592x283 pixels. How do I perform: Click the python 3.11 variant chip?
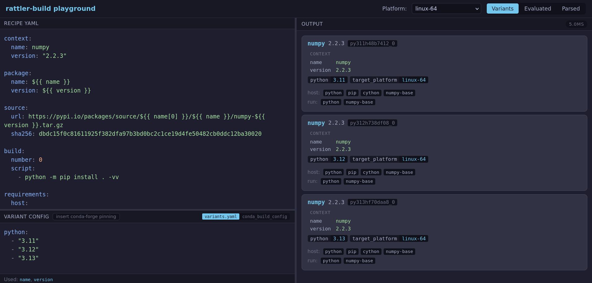(x=327, y=80)
